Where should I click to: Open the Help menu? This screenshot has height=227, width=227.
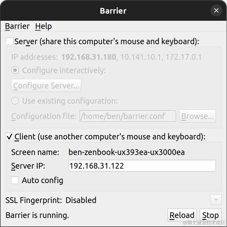pos(43,26)
